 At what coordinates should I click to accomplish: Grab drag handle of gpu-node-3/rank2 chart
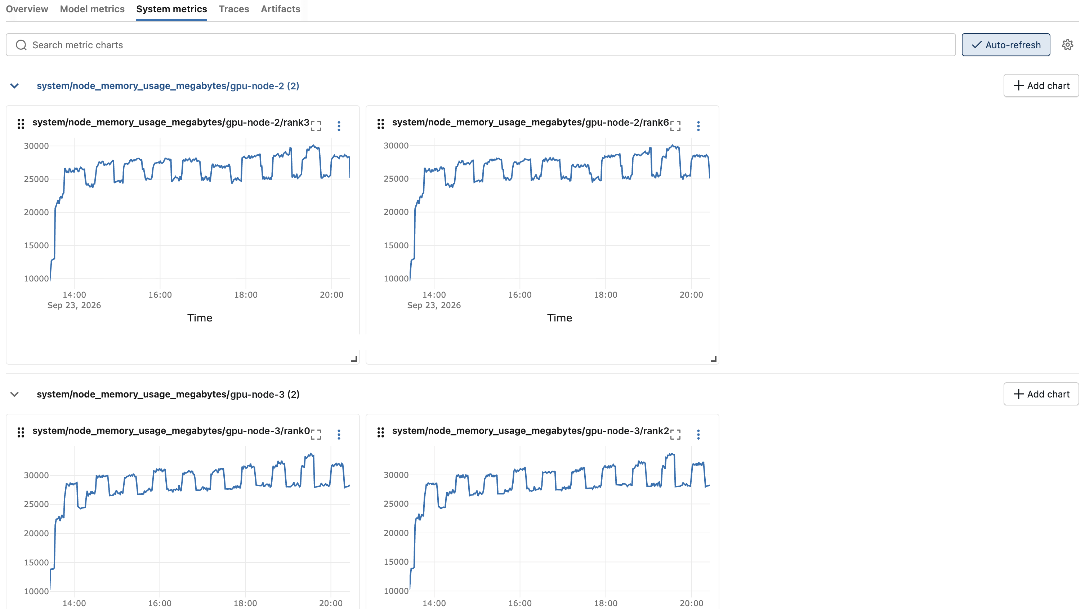pyautogui.click(x=381, y=432)
